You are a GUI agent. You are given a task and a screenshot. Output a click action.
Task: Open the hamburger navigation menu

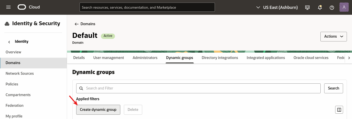coord(8,7)
